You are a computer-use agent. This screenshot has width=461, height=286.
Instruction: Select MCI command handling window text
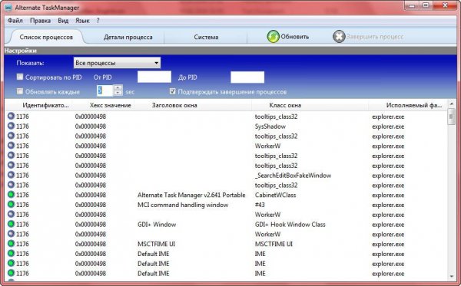[x=183, y=205]
